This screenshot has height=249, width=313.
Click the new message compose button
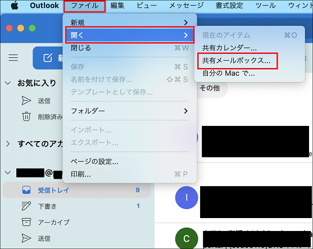[x=48, y=58]
